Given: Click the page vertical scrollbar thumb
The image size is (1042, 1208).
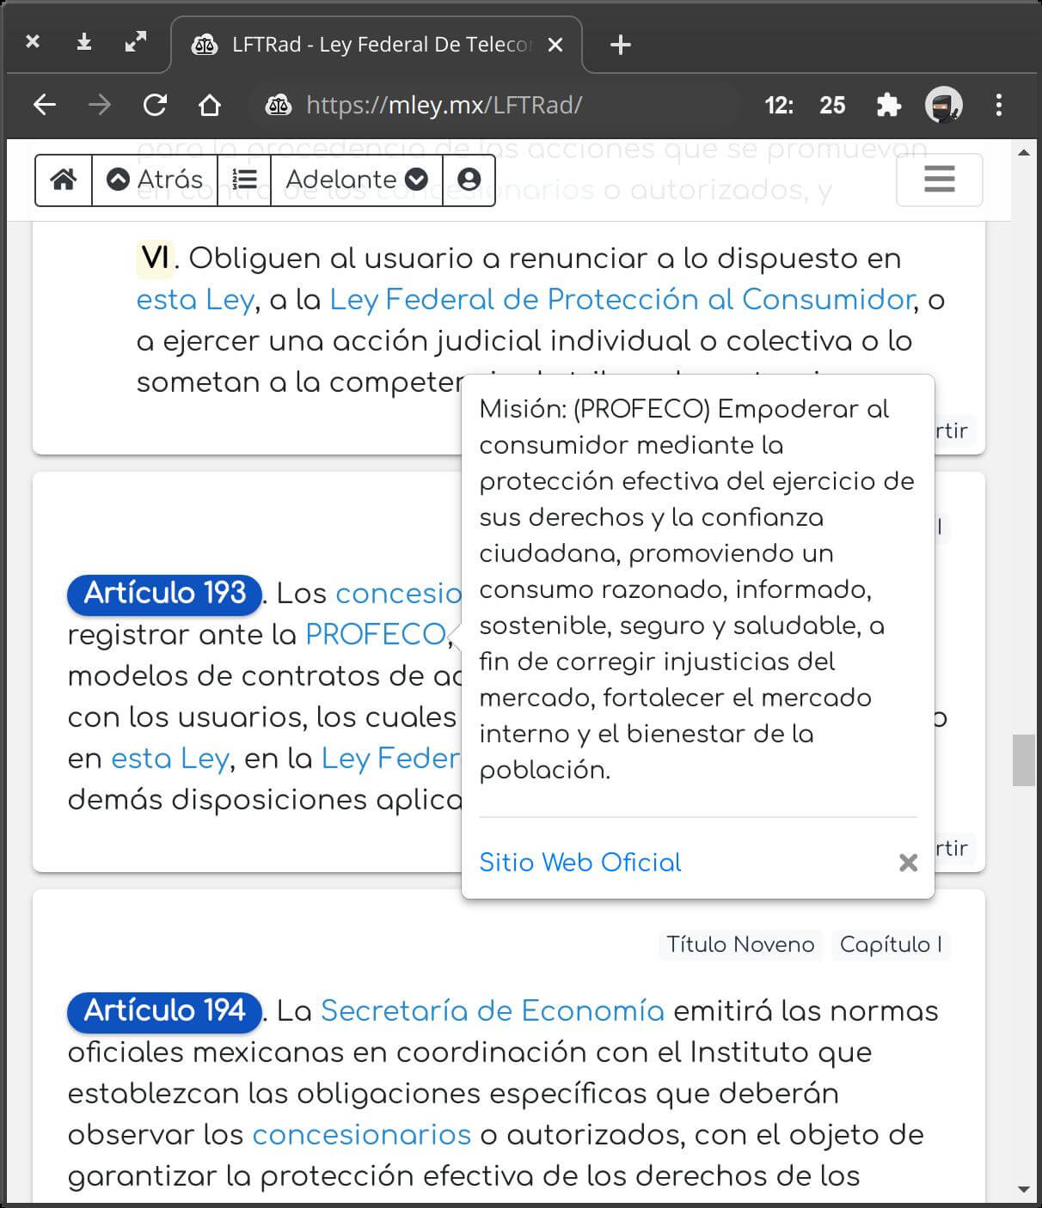Looking at the screenshot, I should 1023,760.
